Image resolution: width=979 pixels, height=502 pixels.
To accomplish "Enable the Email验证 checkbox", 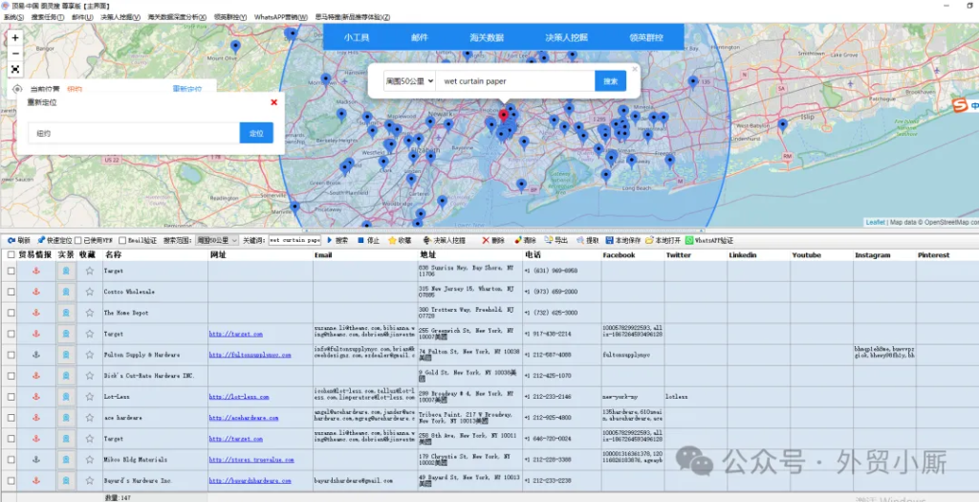I will (122, 241).
